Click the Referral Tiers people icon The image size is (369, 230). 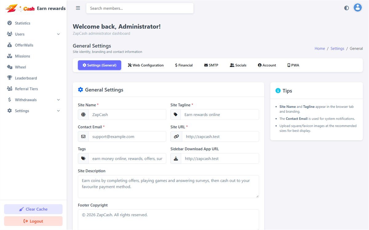click(x=10, y=89)
